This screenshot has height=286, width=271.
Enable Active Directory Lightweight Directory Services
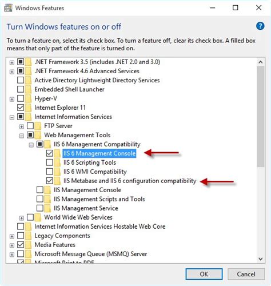tap(21, 80)
